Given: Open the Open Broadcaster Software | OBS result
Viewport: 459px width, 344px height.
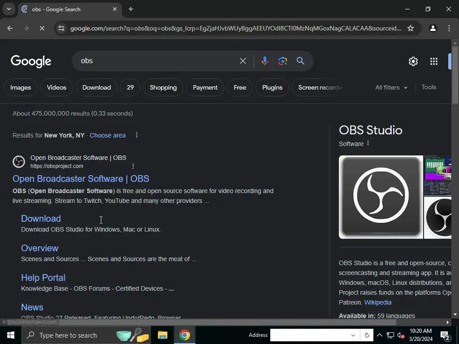Looking at the screenshot, I should [x=81, y=179].
